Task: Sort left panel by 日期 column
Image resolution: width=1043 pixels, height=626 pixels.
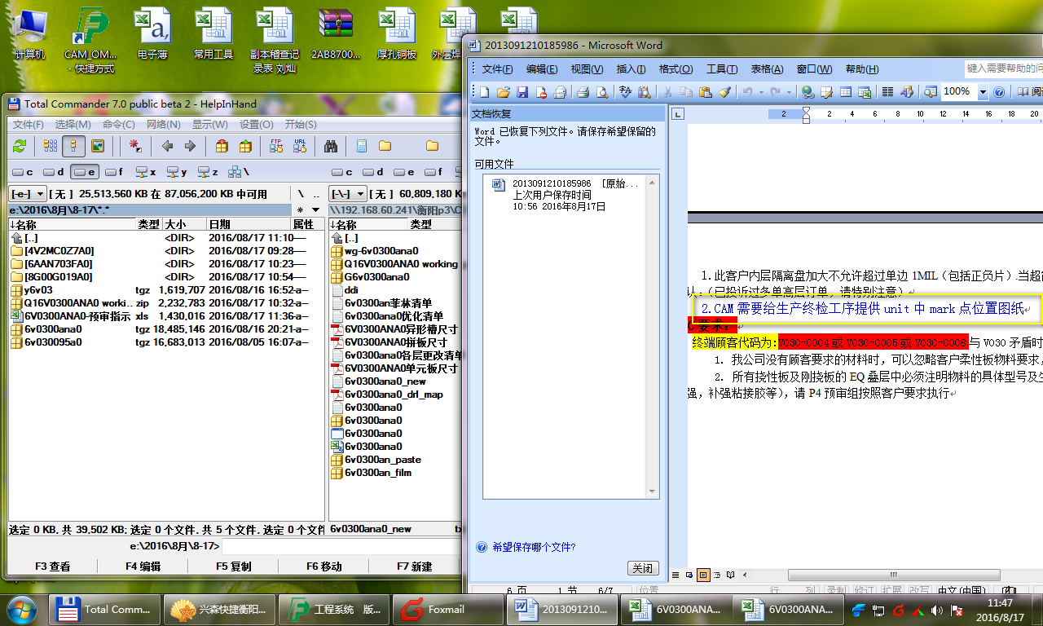Action: [x=249, y=224]
